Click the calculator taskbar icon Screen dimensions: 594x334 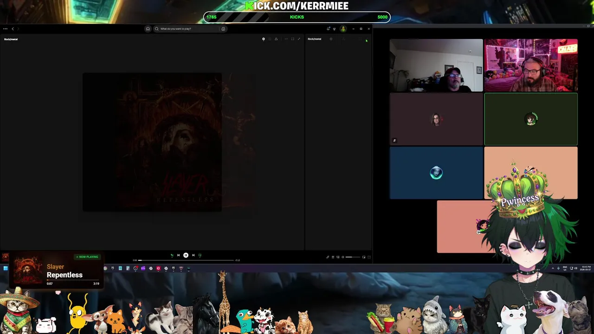point(128,268)
